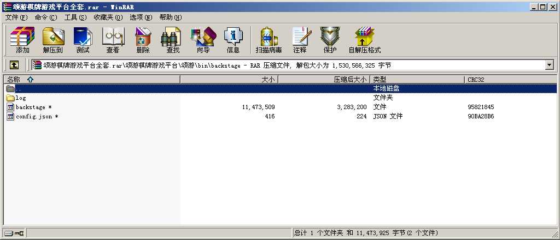Go up one folder level button

(14, 65)
